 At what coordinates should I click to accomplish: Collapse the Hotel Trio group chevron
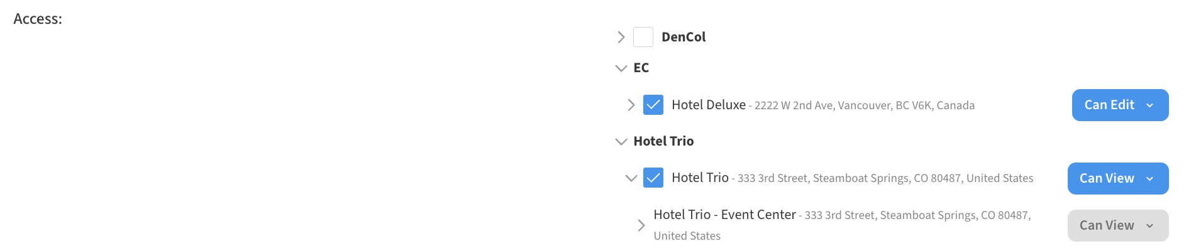click(621, 141)
